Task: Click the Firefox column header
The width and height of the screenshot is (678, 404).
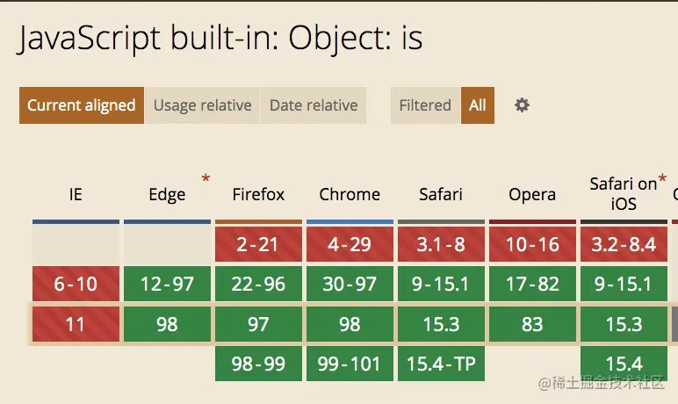Action: click(x=258, y=195)
